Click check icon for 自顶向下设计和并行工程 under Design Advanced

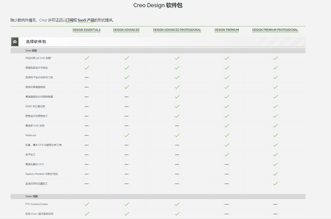[x=126, y=78]
